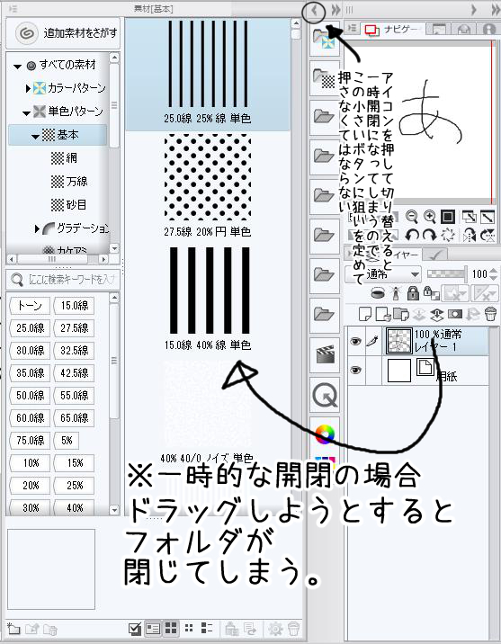This screenshot has width=501, height=644.
Task: Click the layer opacity slider
Action: tap(447, 273)
